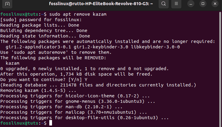Click the 'sudo apt remove kazam' command
Viewport: 222px width, 127px height.
(x=78, y=14)
